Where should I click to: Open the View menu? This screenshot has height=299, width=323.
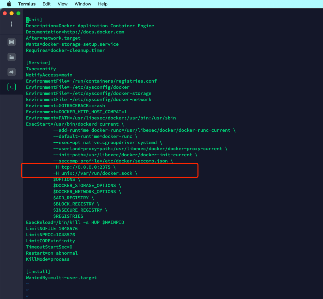(x=63, y=4)
